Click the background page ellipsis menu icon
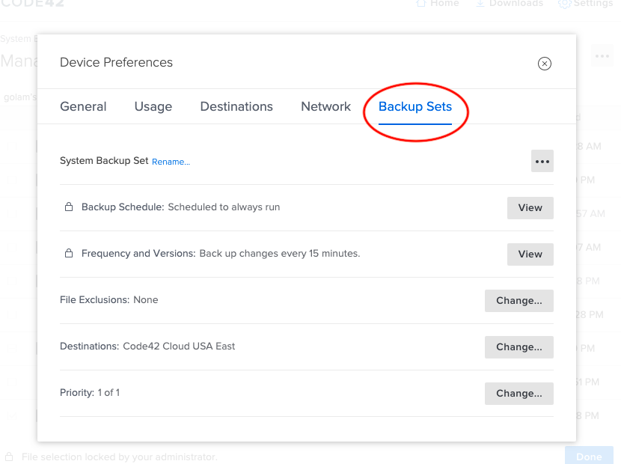The width and height of the screenshot is (621, 464). 602,56
